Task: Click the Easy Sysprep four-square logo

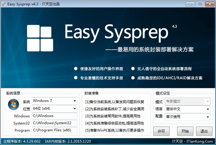Action: tap(40, 38)
